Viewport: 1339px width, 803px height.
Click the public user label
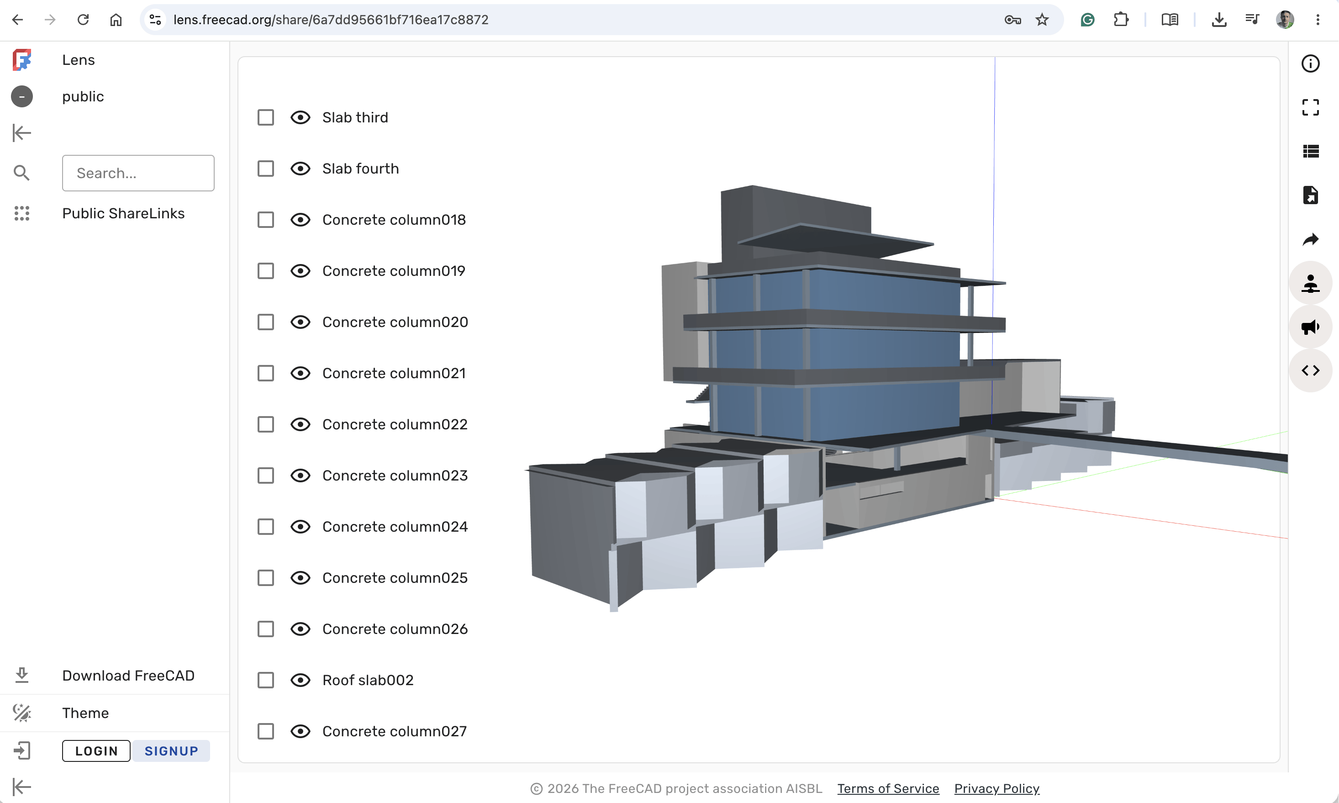[83, 96]
